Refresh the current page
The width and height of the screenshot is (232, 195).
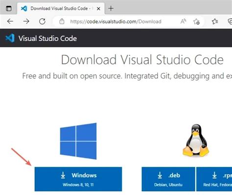coord(42,21)
